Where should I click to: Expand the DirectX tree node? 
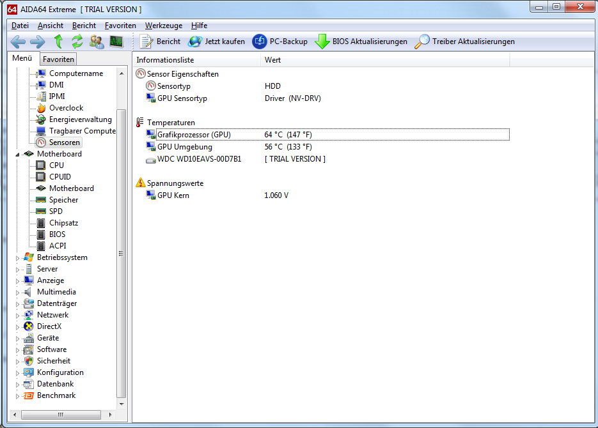(17, 326)
